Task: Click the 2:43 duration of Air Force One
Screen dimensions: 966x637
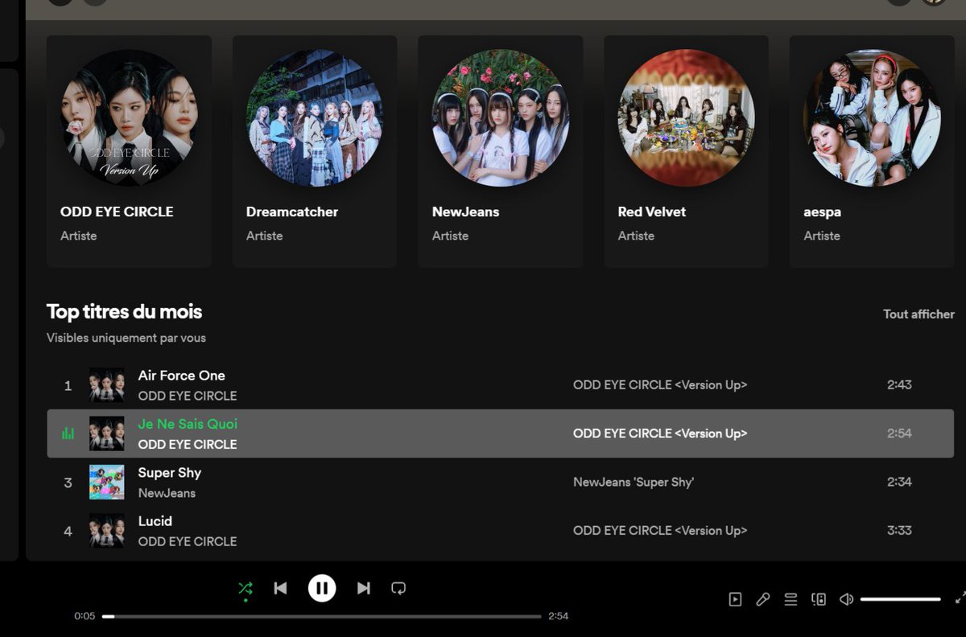Action: (899, 385)
